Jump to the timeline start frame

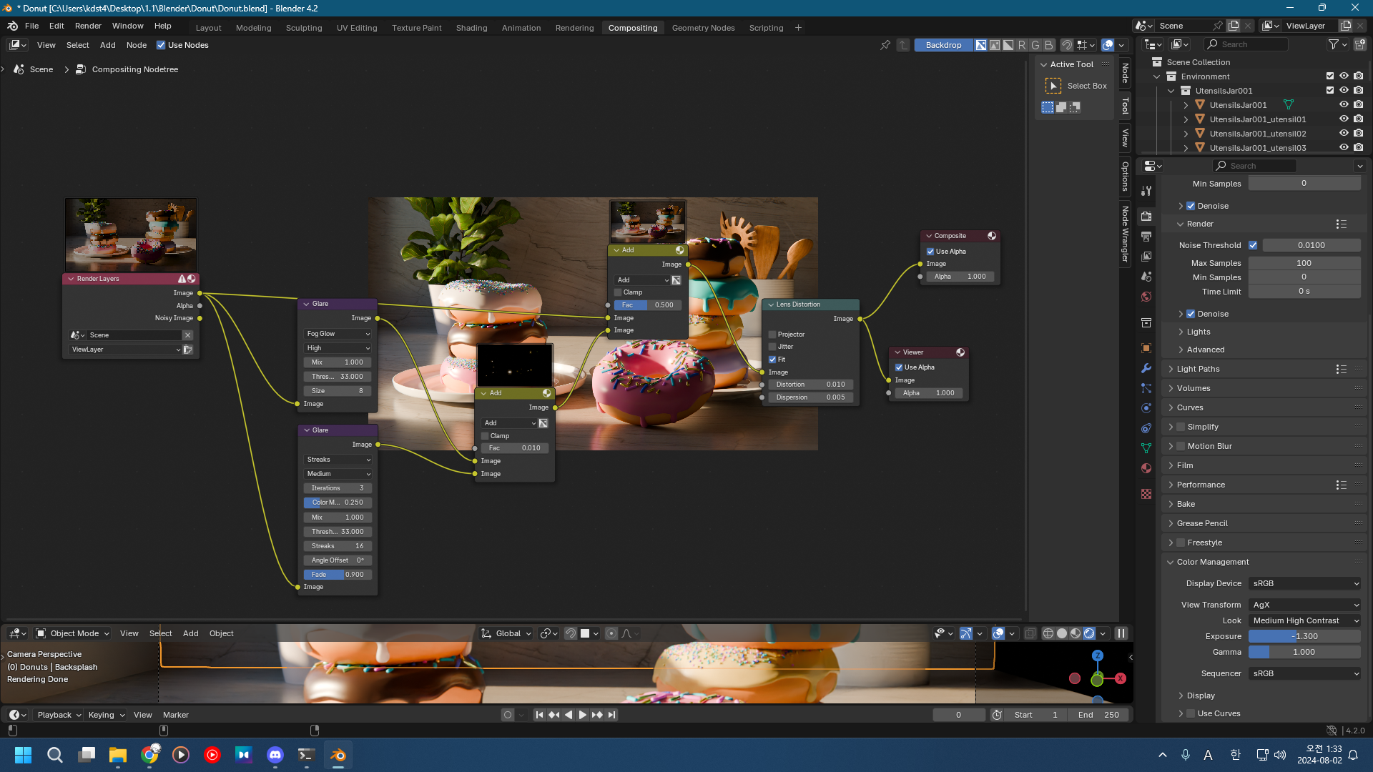pyautogui.click(x=540, y=715)
